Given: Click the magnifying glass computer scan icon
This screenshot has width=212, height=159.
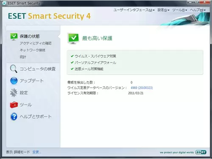Looking at the screenshot, I should [14, 69].
